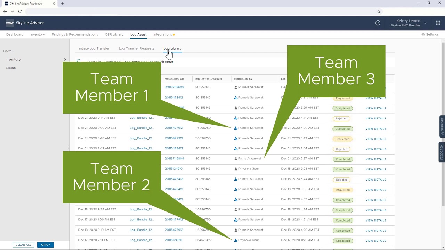Open SR link 20115124510
The image size is (445, 250).
[173, 240]
